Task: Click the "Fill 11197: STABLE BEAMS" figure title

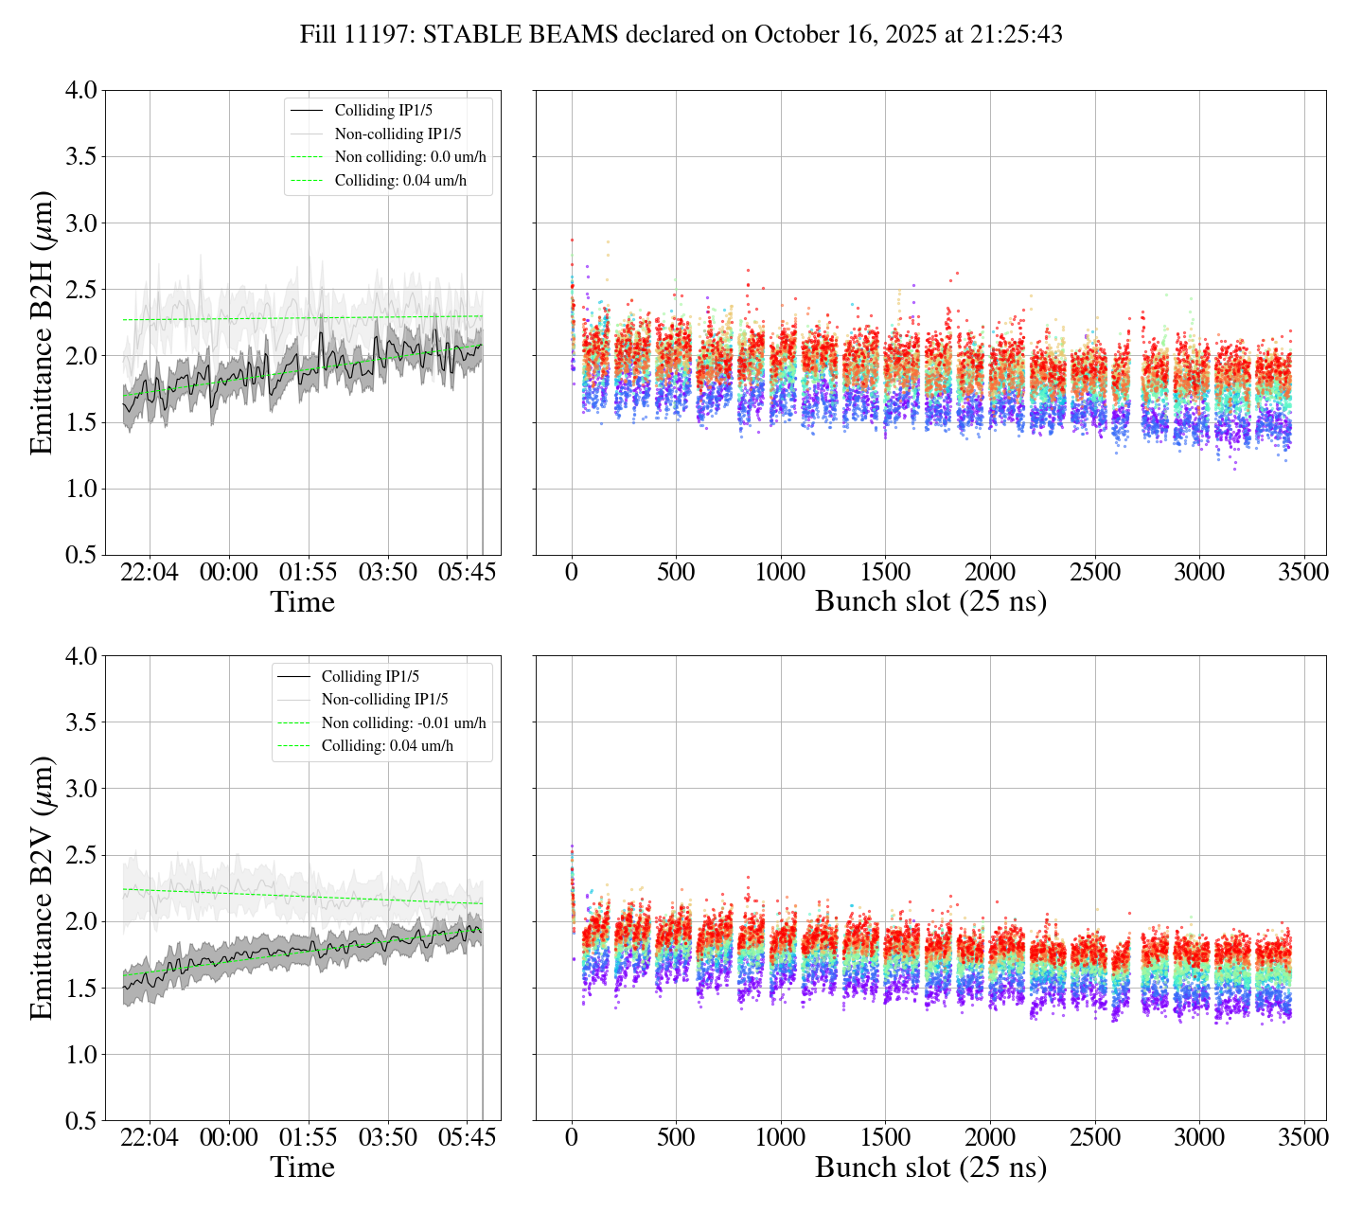Action: (681, 35)
